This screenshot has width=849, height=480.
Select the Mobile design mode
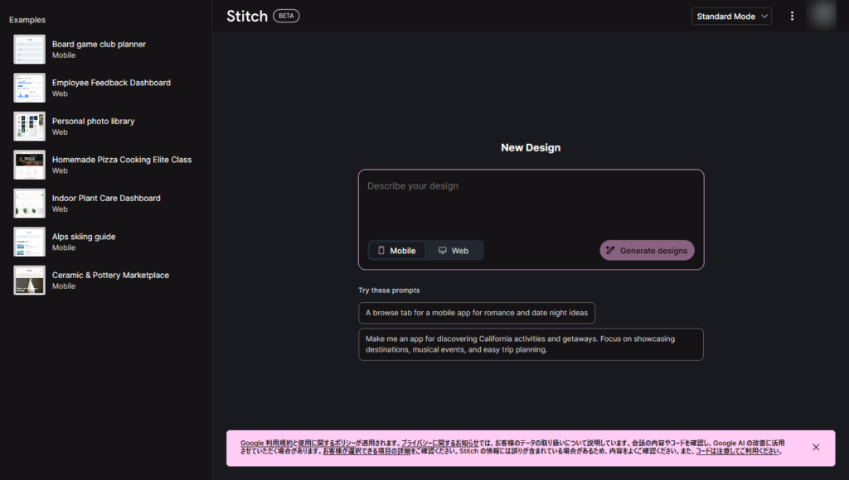[x=397, y=250]
